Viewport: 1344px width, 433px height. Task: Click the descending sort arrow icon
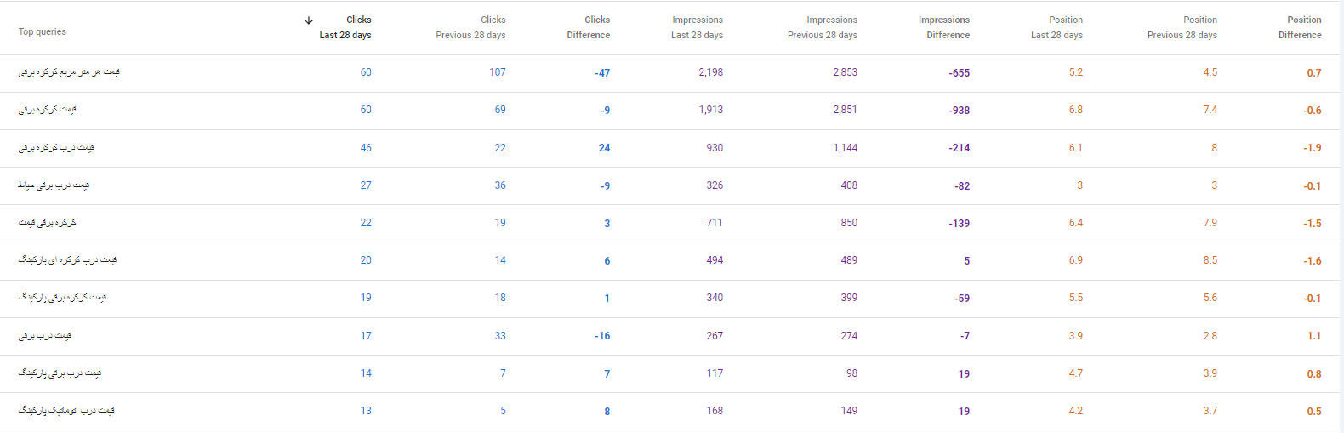coord(309,20)
